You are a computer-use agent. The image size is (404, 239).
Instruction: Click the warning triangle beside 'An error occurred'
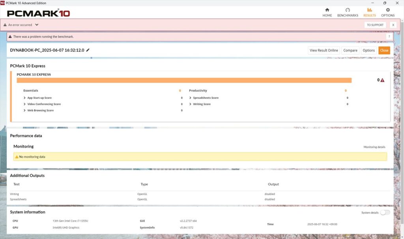pyautogui.click(x=5, y=25)
